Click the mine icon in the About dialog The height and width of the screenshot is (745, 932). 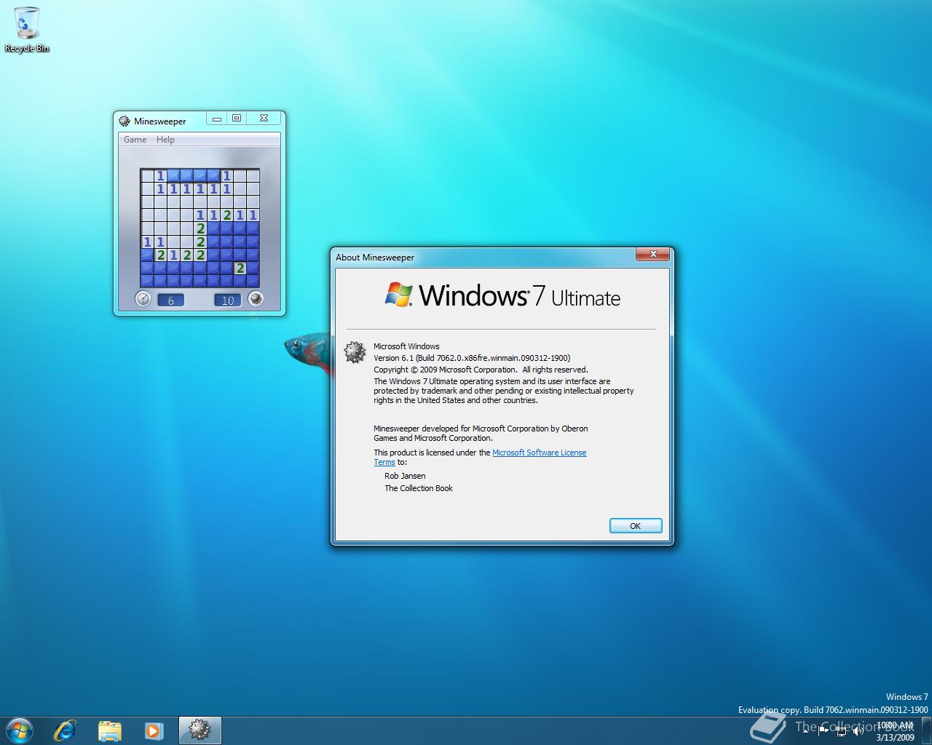pos(355,352)
